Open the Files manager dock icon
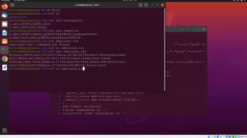Image resolution: width=247 pixels, height=138 pixels. click(5, 24)
